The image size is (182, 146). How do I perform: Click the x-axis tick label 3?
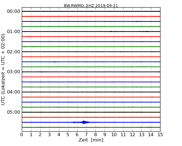click(x=50, y=135)
